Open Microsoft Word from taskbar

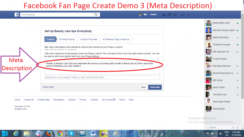93,133
